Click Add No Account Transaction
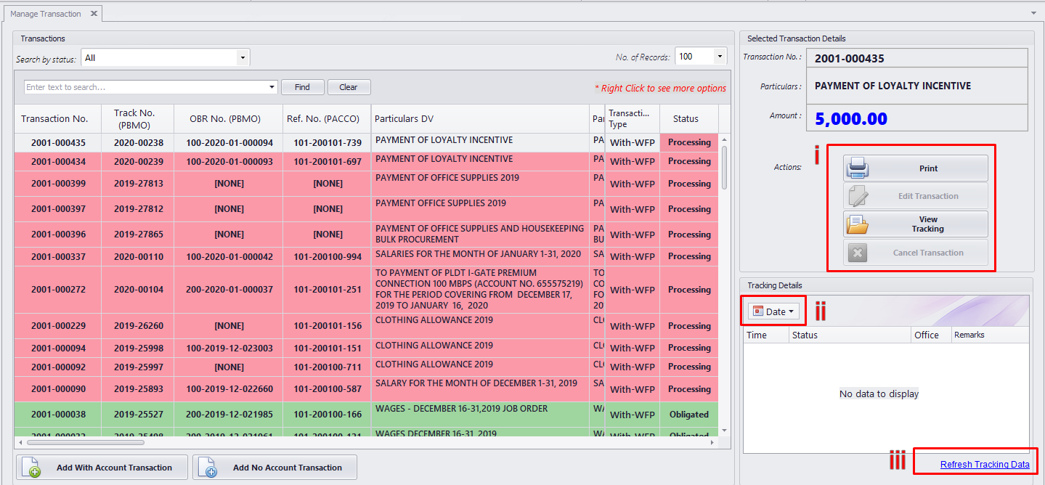The width and height of the screenshot is (1045, 485). (275, 468)
